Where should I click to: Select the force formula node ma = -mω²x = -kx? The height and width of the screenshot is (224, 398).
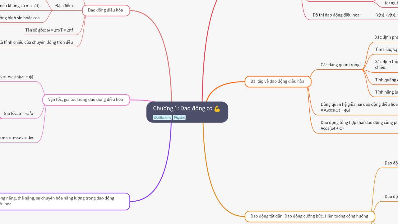click(17, 138)
